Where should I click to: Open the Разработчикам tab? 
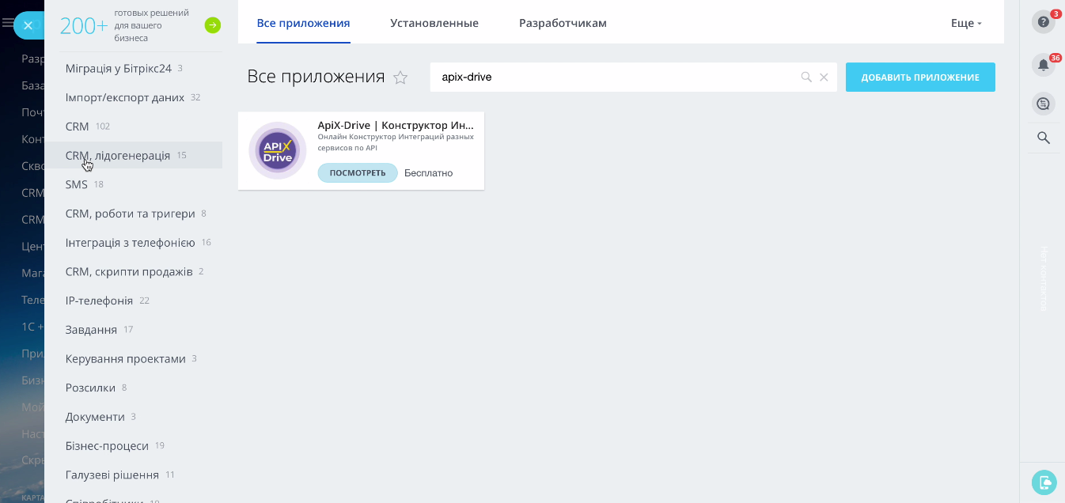(x=563, y=23)
